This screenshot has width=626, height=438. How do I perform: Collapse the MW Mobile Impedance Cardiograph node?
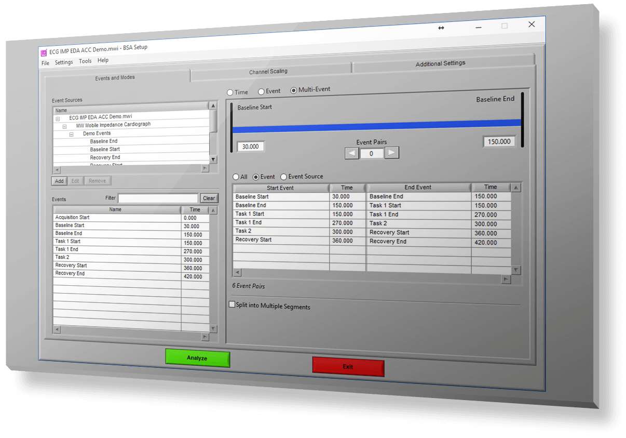(x=64, y=126)
